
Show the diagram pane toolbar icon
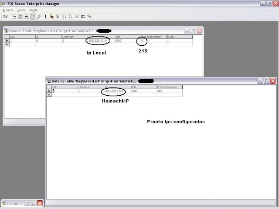pos(14,17)
